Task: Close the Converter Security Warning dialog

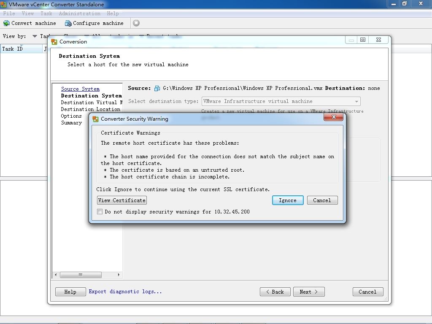Action: click(x=333, y=117)
